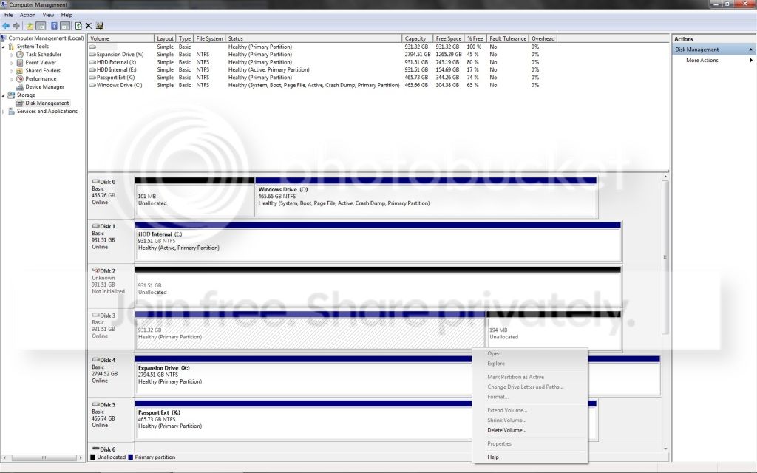Viewport: 757px width, 473px height.
Task: Toggle the Show/Hide Console Tree icon
Action: point(41,26)
